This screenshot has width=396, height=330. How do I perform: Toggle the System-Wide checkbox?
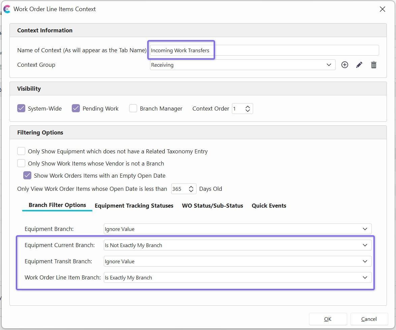[21, 109]
